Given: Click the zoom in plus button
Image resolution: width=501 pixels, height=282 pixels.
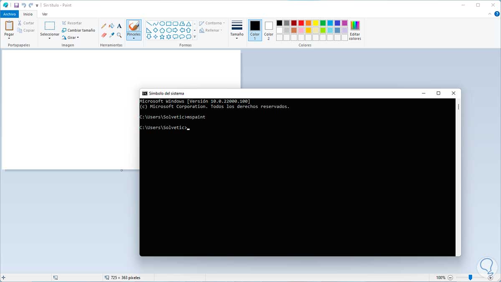Looking at the screenshot, I should tap(490, 277).
